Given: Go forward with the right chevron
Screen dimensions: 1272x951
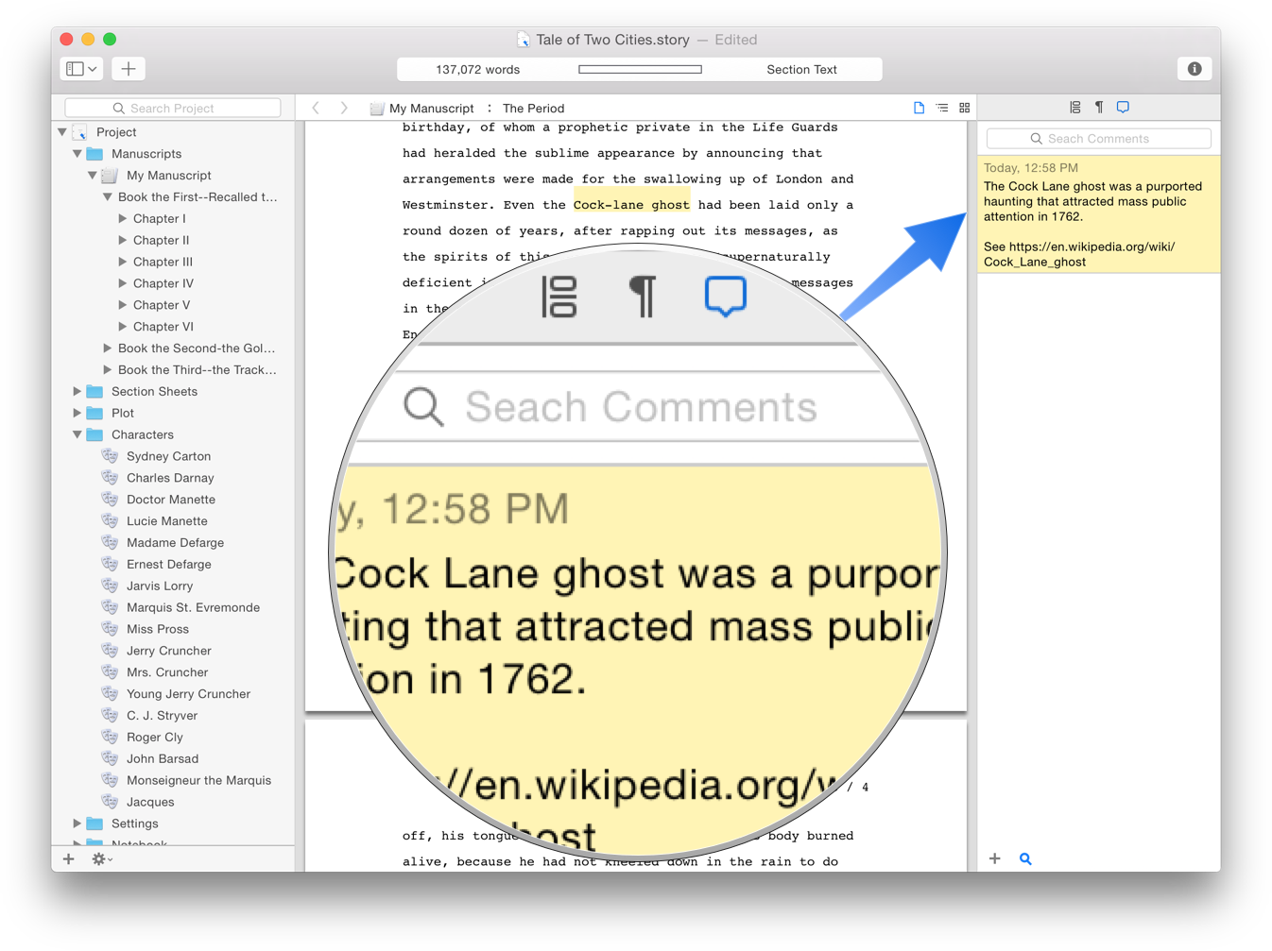Looking at the screenshot, I should (x=344, y=108).
